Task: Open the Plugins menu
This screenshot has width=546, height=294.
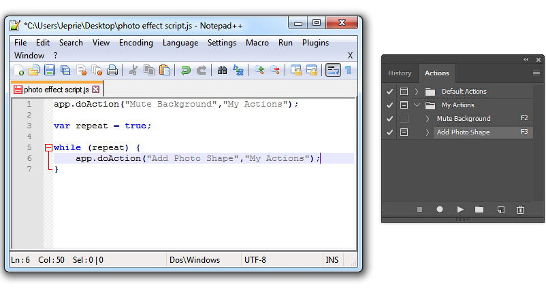Action: (x=315, y=43)
